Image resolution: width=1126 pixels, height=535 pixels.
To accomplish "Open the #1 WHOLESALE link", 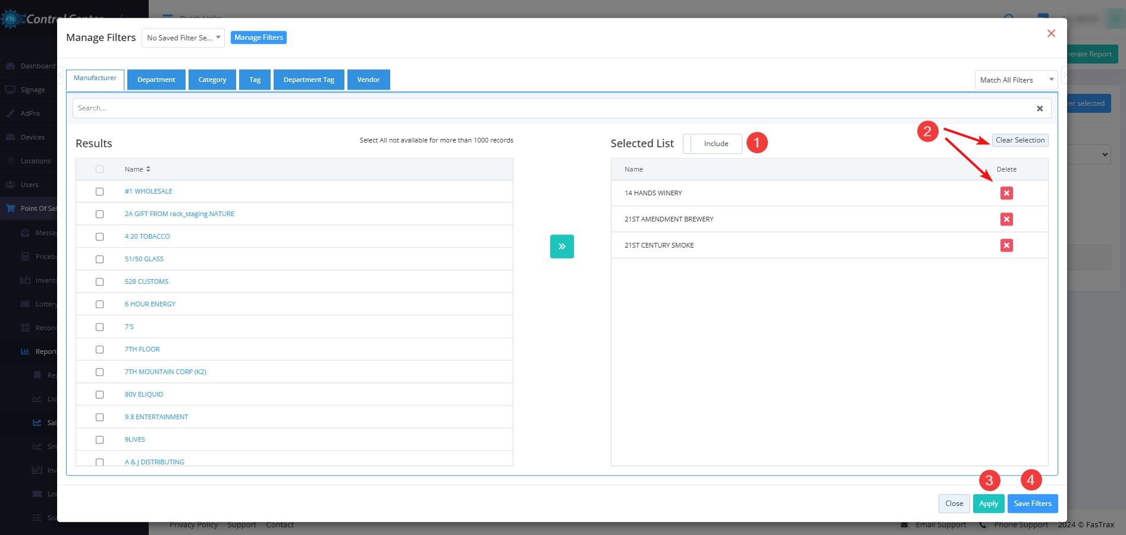I will (x=149, y=191).
